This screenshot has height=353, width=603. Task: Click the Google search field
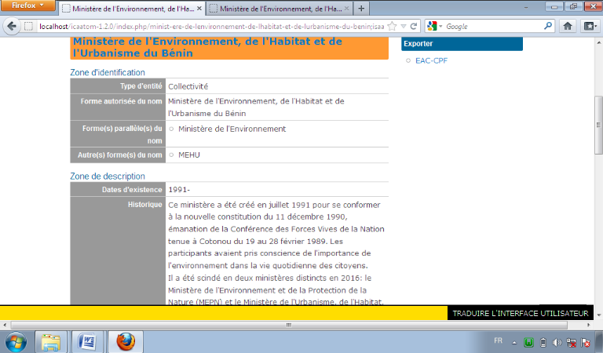pyautogui.click(x=493, y=27)
